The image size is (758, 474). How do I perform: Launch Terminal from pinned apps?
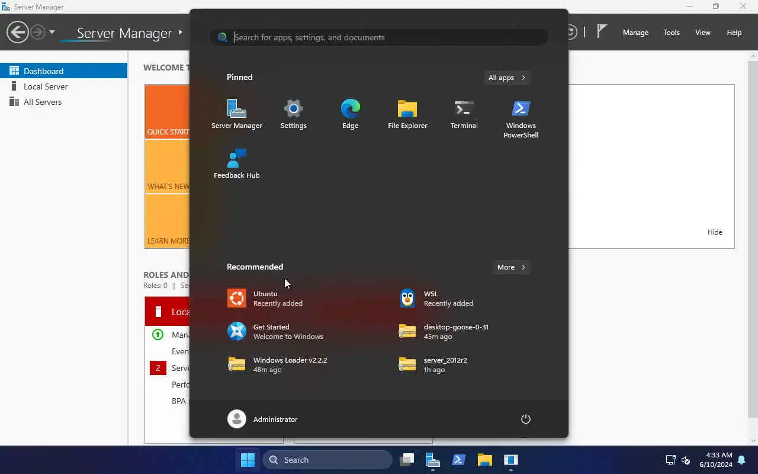click(x=464, y=114)
